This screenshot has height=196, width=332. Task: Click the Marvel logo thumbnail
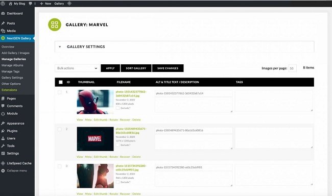pos(96,139)
